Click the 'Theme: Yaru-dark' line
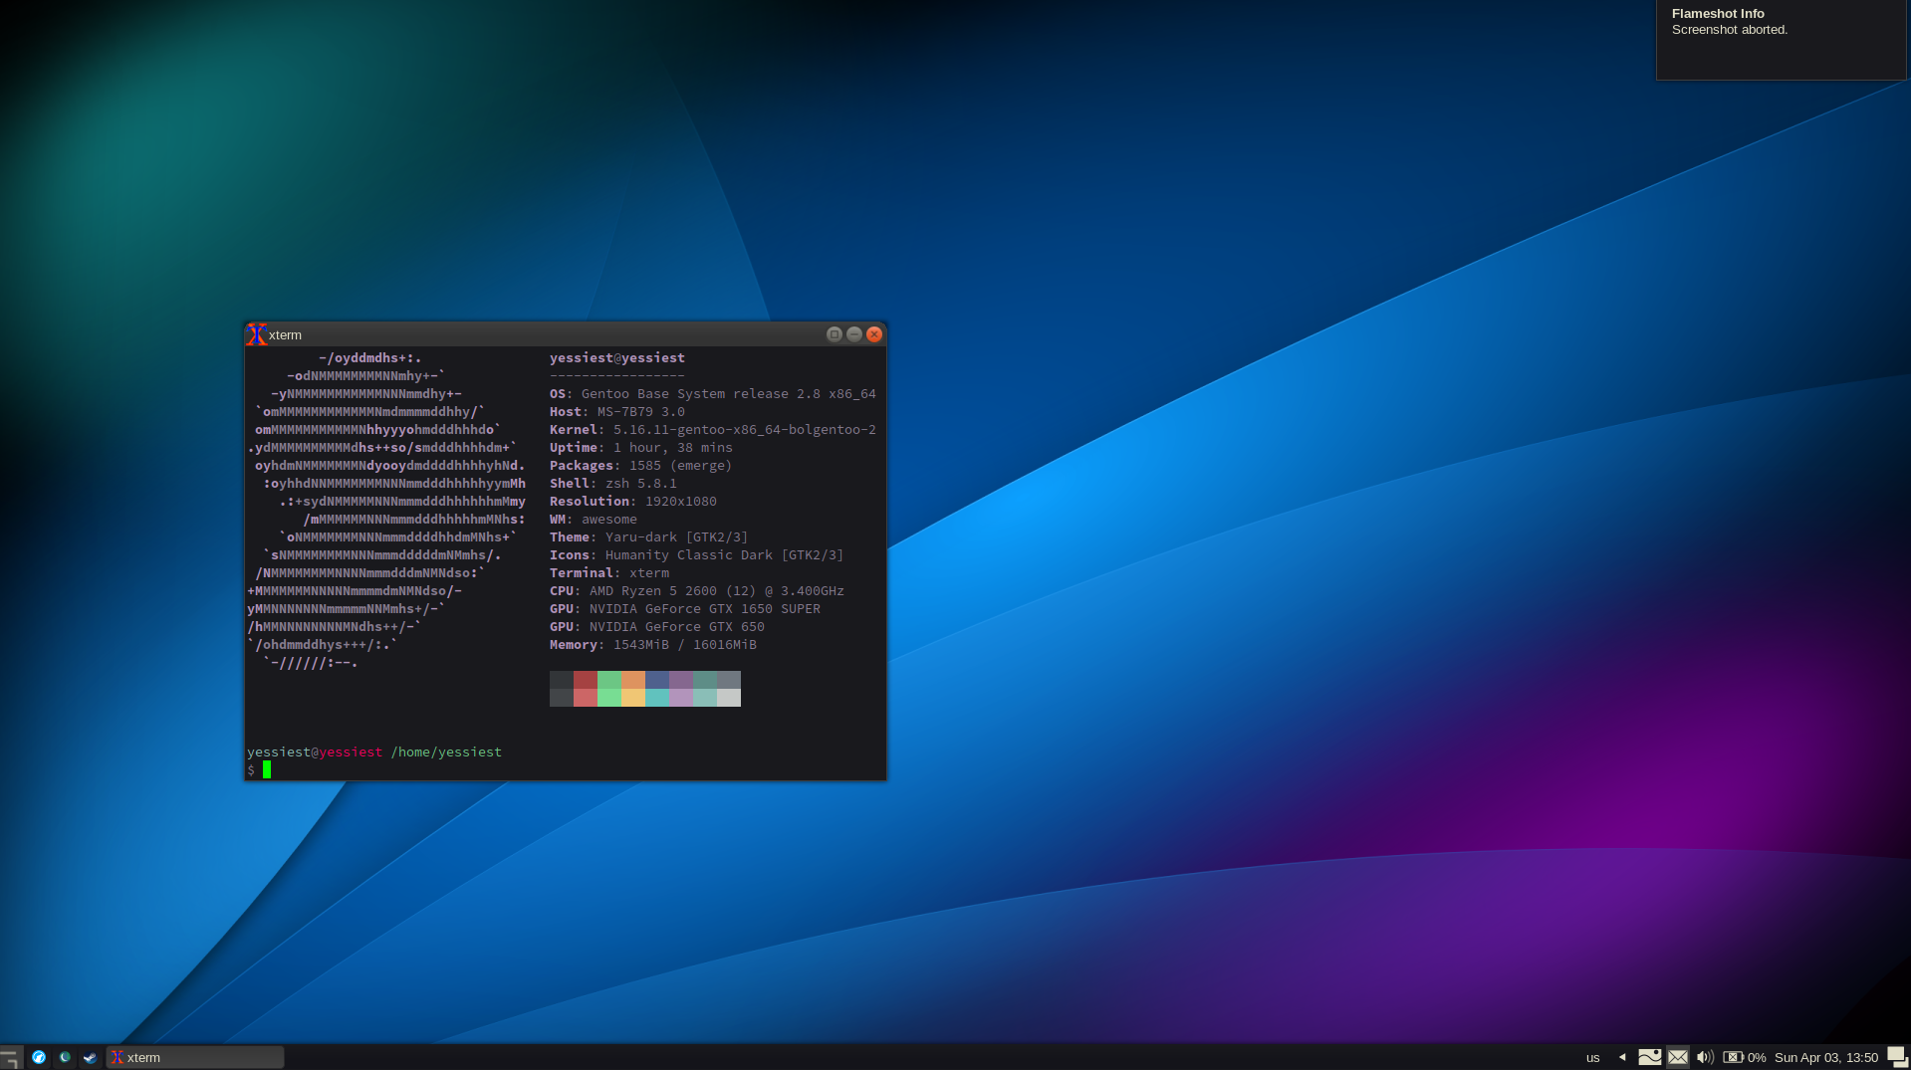The width and height of the screenshot is (1911, 1070). pyautogui.click(x=649, y=537)
